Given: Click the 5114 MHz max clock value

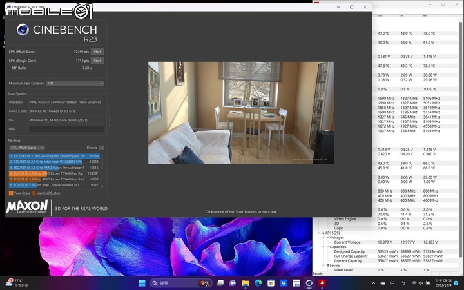Looking at the screenshot, I should [431, 112].
